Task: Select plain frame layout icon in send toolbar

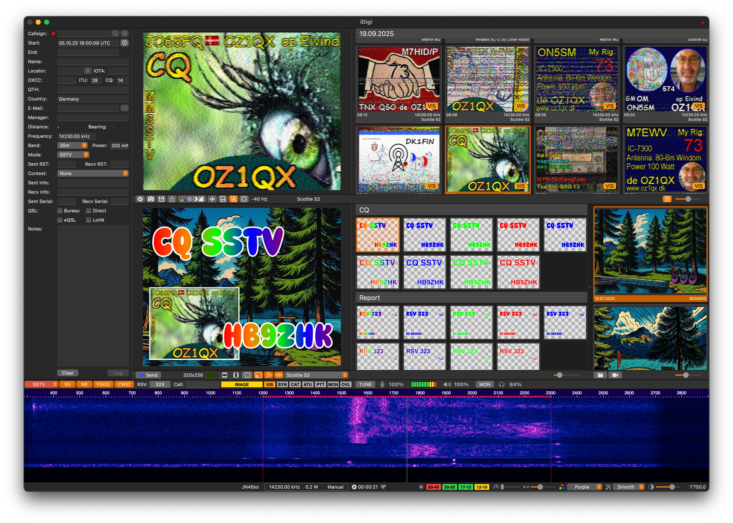Action: (x=247, y=375)
